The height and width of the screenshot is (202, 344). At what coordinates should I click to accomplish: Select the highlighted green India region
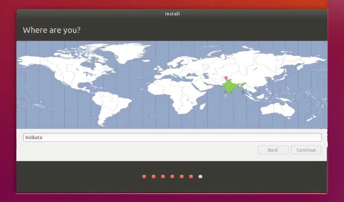click(x=230, y=87)
